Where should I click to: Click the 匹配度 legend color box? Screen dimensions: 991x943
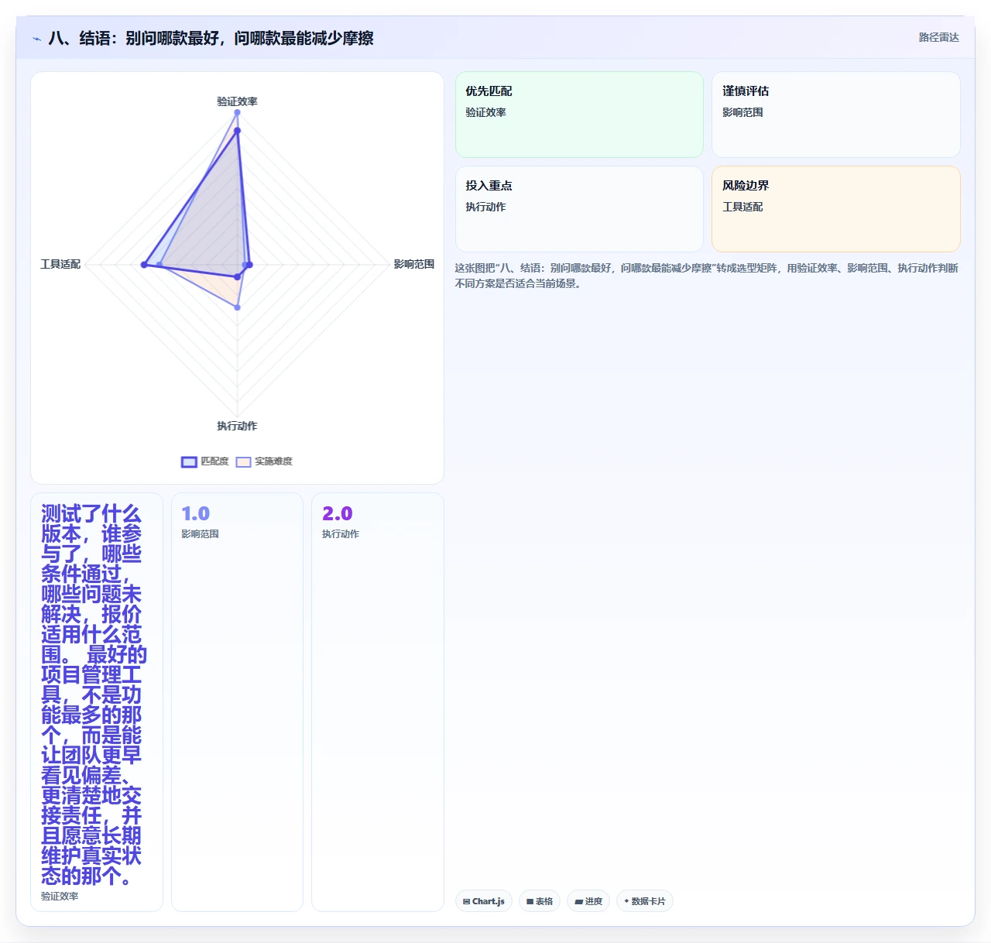(x=189, y=462)
